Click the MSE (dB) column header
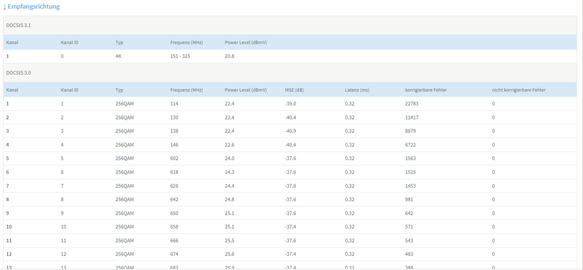This screenshot has width=583, height=270. (294, 90)
